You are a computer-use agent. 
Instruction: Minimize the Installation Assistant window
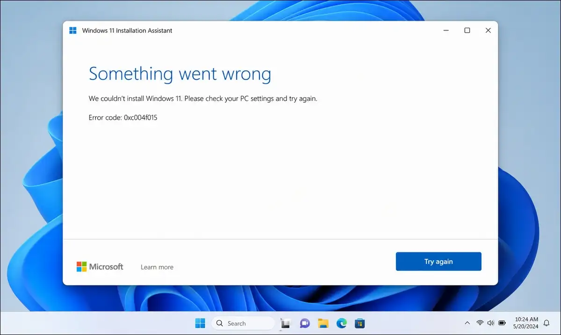click(446, 30)
